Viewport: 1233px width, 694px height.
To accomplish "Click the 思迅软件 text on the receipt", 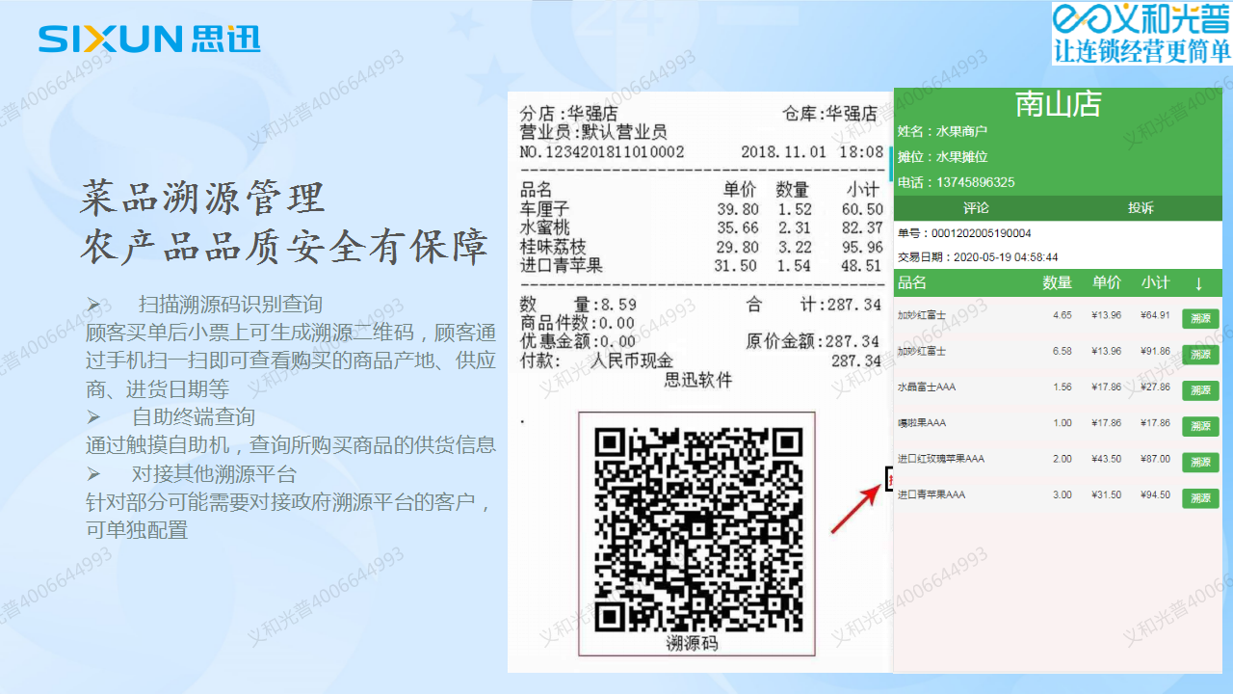I will click(698, 380).
